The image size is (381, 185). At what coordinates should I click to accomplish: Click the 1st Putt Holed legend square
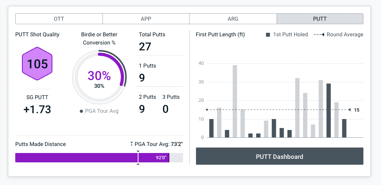tap(268, 35)
